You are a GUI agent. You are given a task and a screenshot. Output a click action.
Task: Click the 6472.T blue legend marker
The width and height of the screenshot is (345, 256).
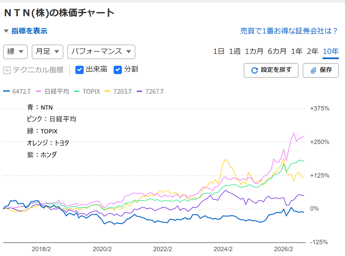point(7,92)
